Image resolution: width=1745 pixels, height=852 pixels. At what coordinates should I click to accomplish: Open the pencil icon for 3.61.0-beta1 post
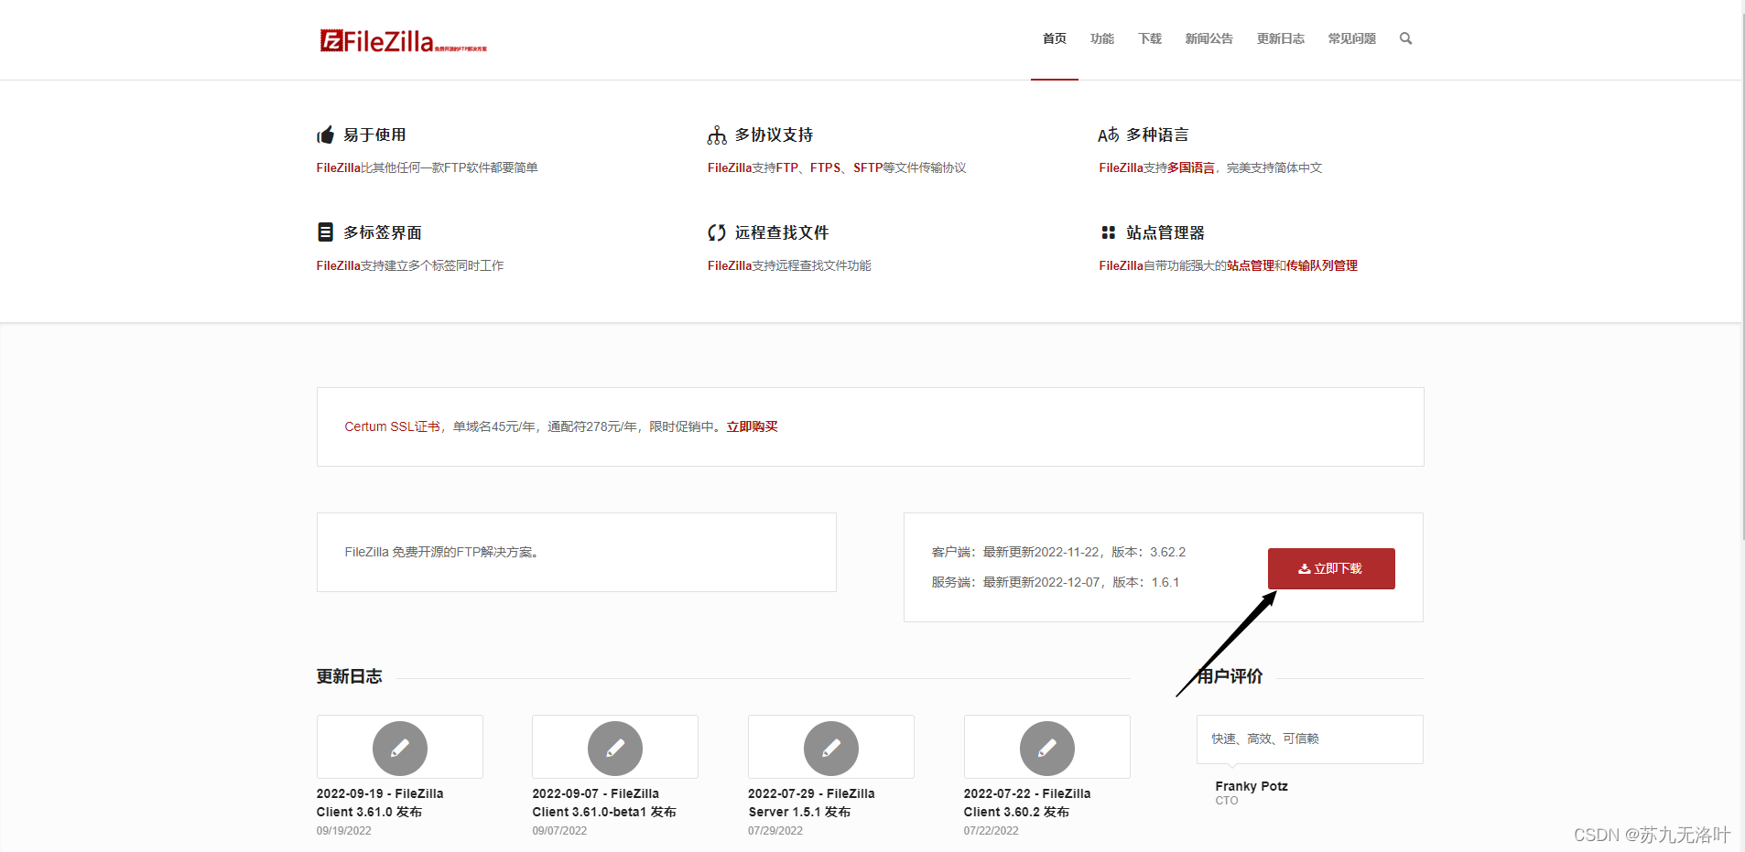(x=615, y=749)
